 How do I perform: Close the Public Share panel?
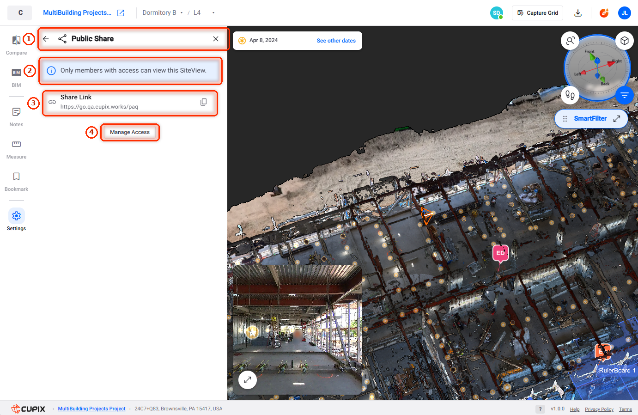click(216, 39)
